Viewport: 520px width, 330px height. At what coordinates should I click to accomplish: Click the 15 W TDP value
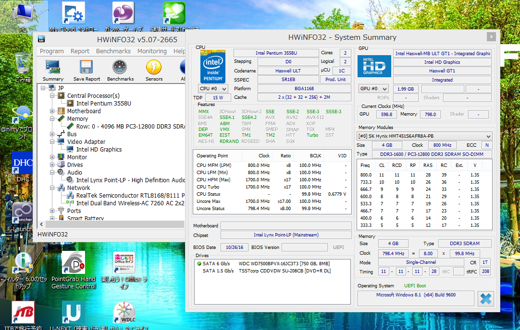[x=218, y=98]
